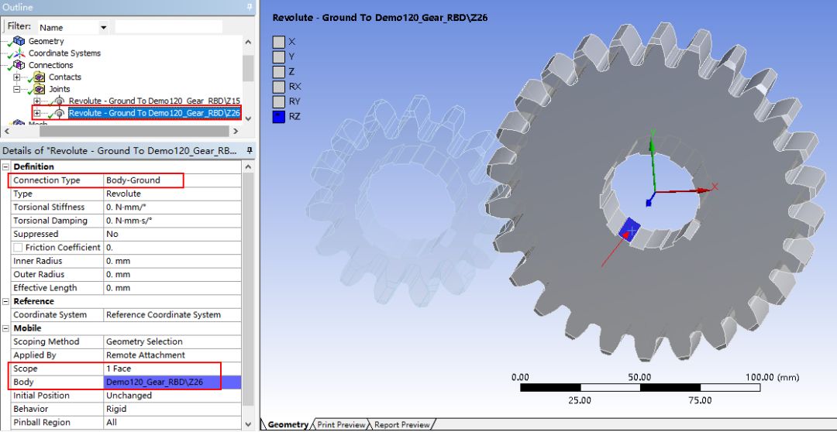
Task: Collapse the Definition section
Action: pyautogui.click(x=6, y=167)
